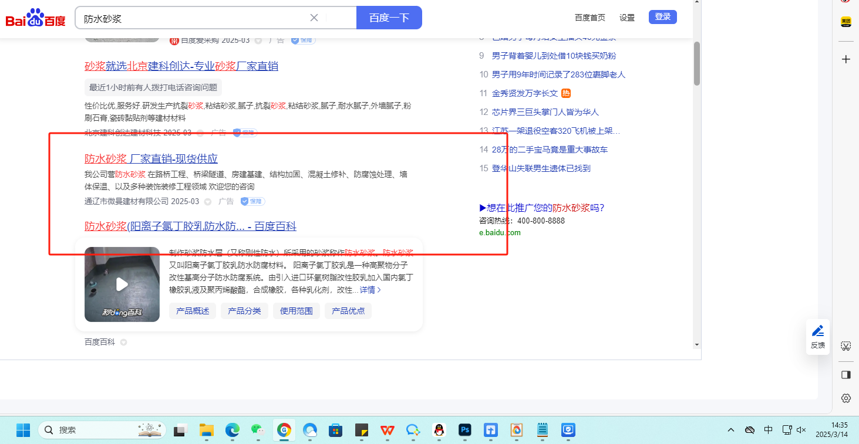
Task: Open Photoshop from the taskbar
Action: (465, 430)
